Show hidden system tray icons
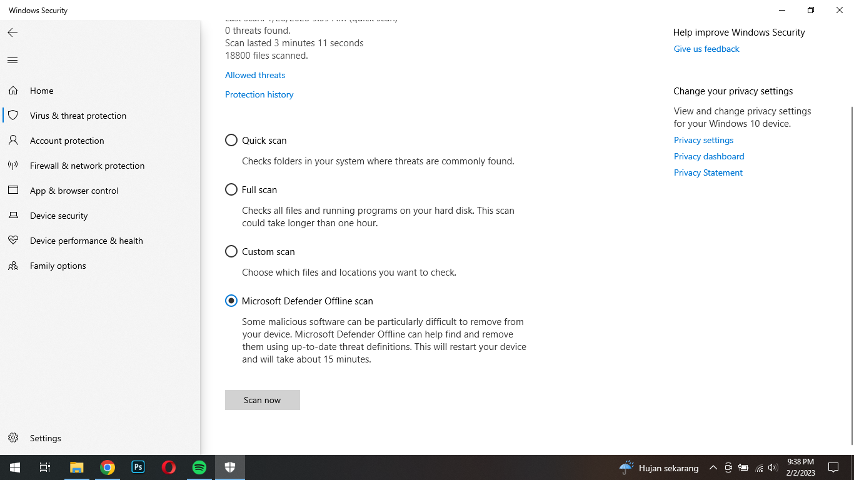The height and width of the screenshot is (480, 854). pos(713,468)
